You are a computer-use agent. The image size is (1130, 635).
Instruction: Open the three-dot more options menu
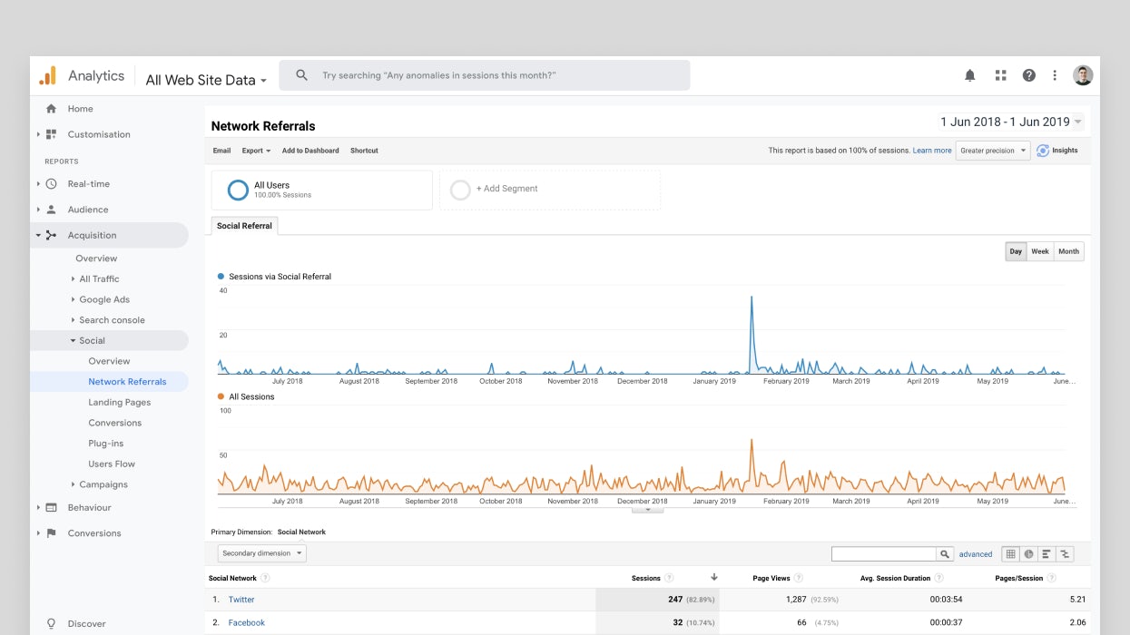pyautogui.click(x=1055, y=75)
